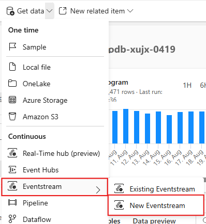Select the Sample flag icon
The width and height of the screenshot is (206, 224).
[x=12, y=47]
